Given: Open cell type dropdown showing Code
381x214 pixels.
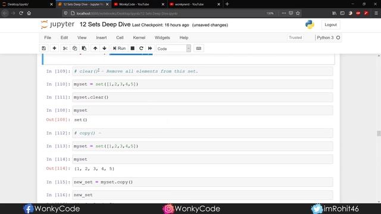Looking at the screenshot, I should pyautogui.click(x=173, y=49).
